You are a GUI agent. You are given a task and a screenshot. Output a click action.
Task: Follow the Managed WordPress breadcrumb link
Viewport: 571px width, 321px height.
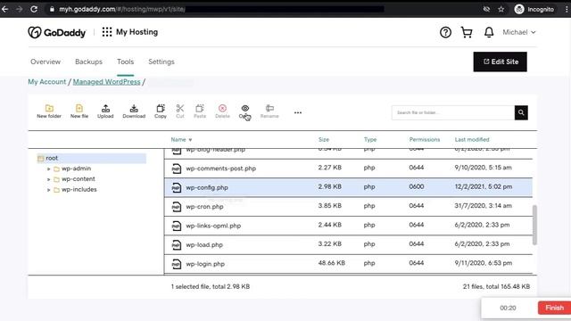(x=106, y=82)
